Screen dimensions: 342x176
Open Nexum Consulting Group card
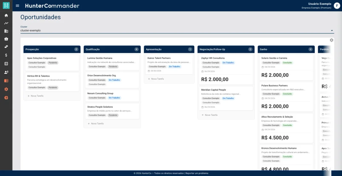pyautogui.click(x=112, y=96)
